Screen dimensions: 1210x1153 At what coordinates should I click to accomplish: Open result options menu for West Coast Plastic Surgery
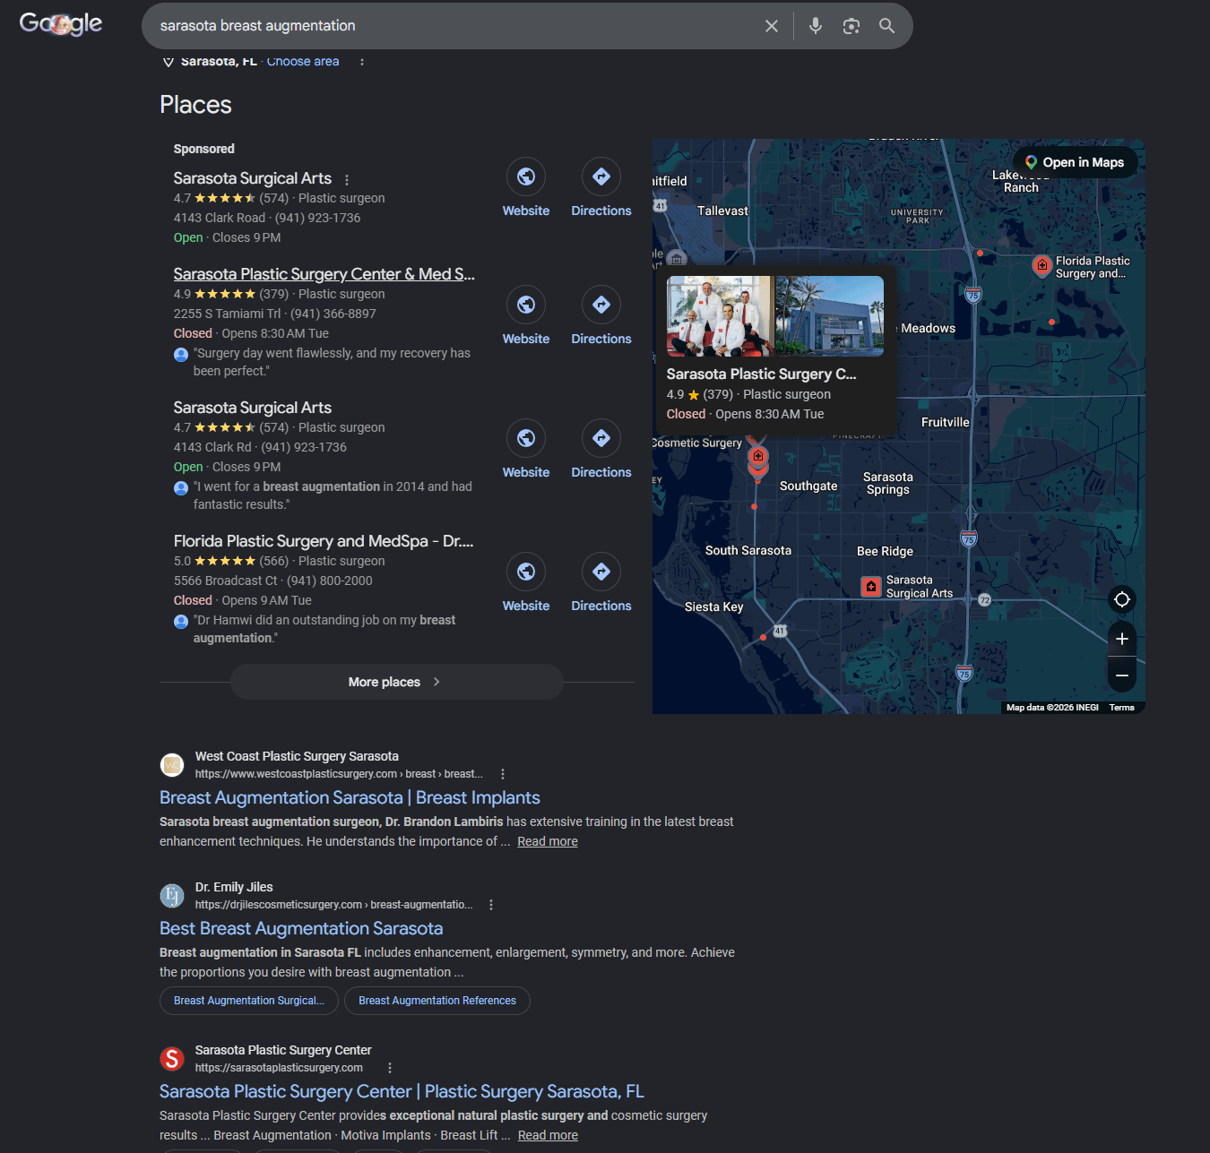click(503, 774)
